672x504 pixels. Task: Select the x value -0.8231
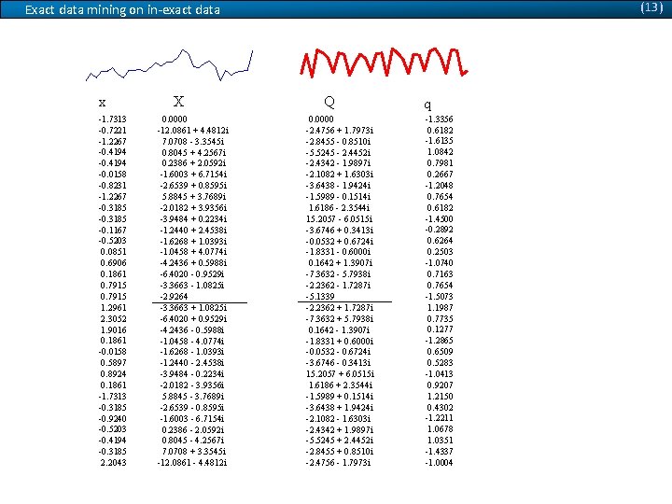tap(112, 186)
